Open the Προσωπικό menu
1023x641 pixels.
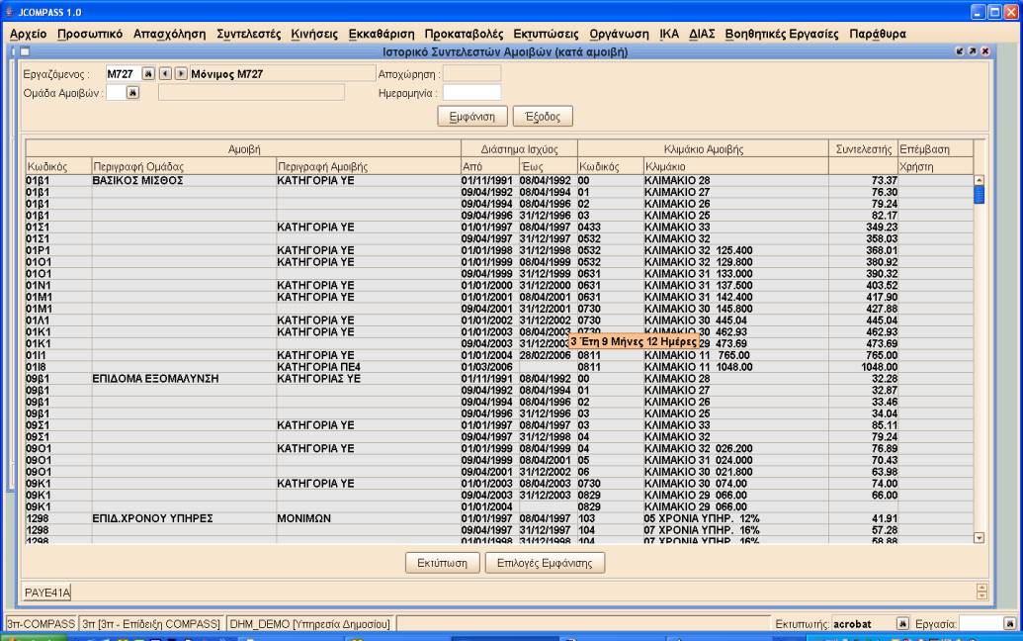pyautogui.click(x=89, y=34)
